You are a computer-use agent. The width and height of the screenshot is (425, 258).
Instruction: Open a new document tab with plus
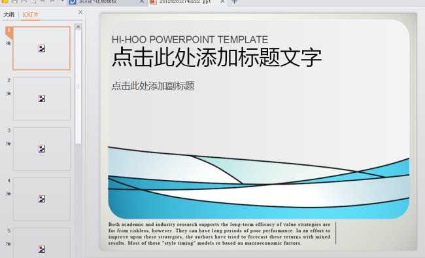pos(235,2)
